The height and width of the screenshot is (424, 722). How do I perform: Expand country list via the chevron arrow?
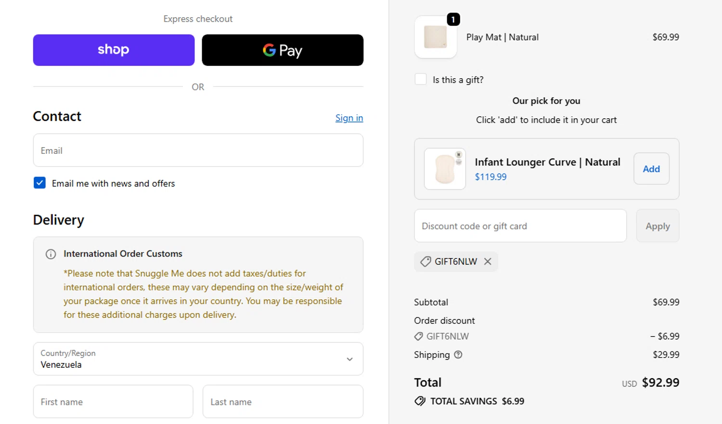[350, 359]
